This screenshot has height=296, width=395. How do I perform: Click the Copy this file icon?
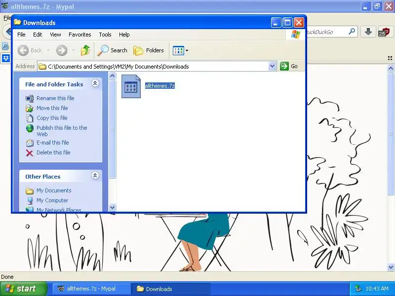pos(30,118)
